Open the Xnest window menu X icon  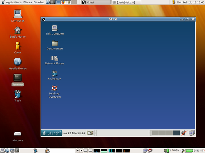pyautogui.click(x=43, y=19)
